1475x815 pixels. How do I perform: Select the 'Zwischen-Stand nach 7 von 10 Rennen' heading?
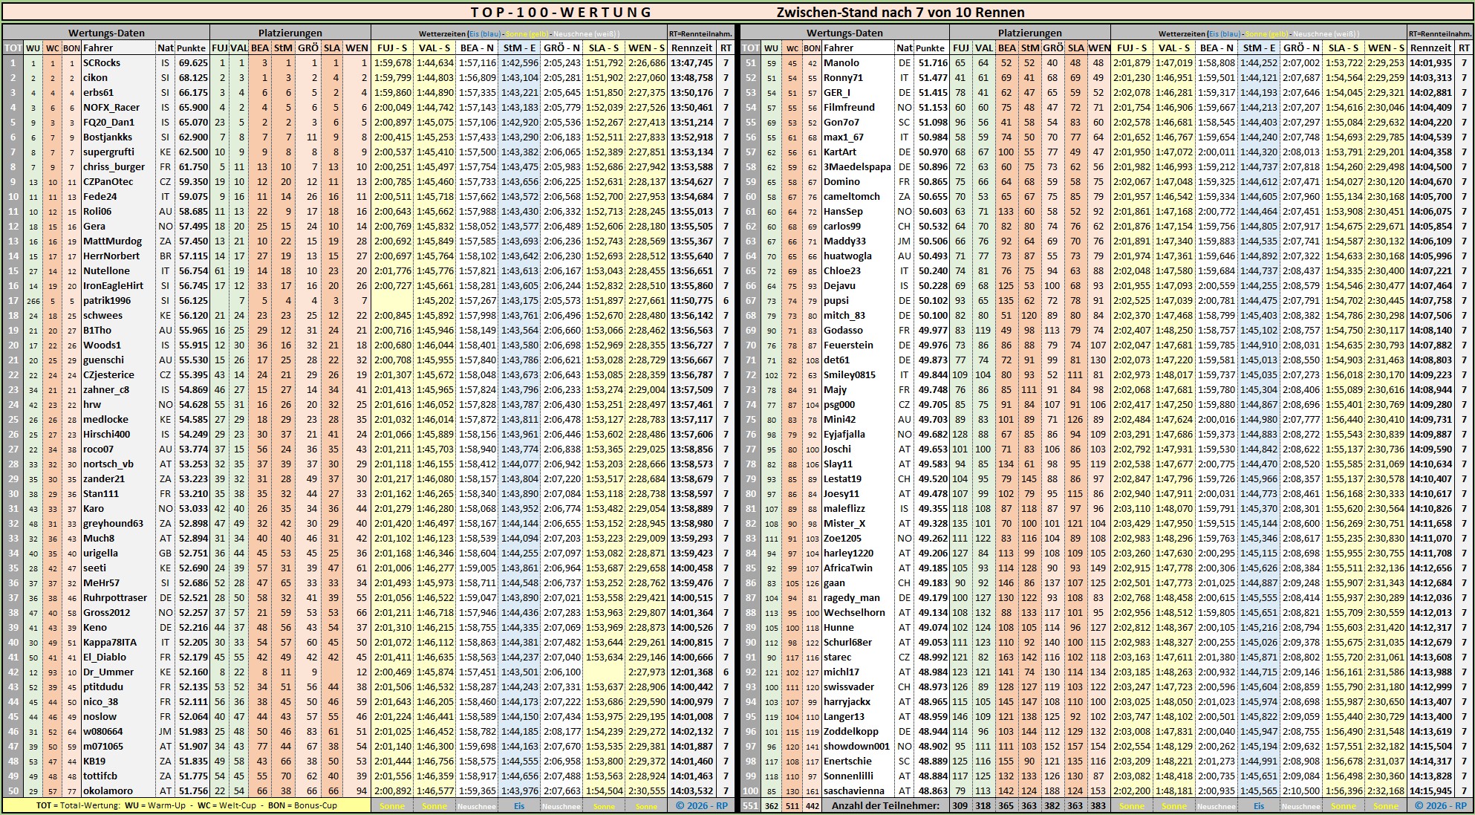click(x=900, y=12)
